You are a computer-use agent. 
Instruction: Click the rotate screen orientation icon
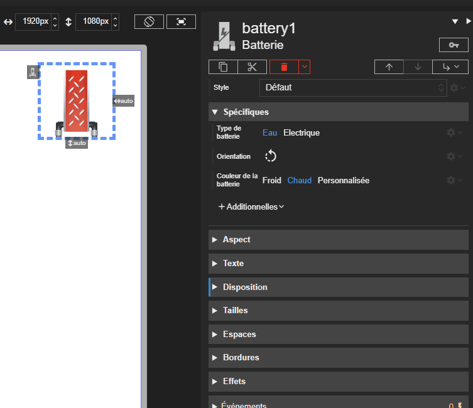point(149,21)
